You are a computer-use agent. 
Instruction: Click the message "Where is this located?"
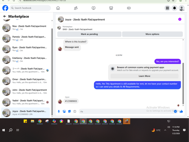click(76, 42)
